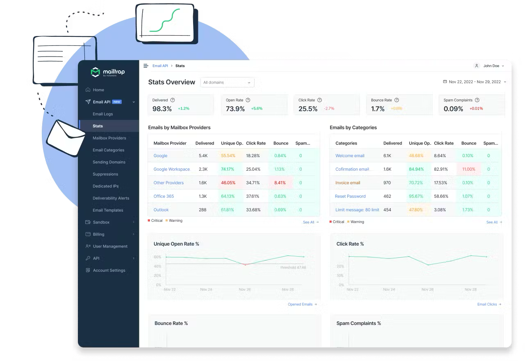The width and height of the screenshot is (528, 361).
Task: Click the Delivered help question icon
Action: pyautogui.click(x=173, y=100)
